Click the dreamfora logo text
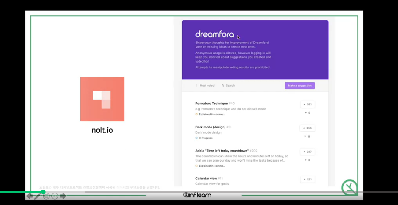398x205 pixels. (215, 34)
